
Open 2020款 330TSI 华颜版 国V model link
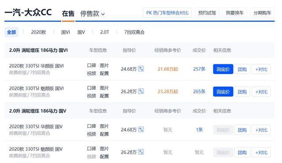click(x=36, y=127)
